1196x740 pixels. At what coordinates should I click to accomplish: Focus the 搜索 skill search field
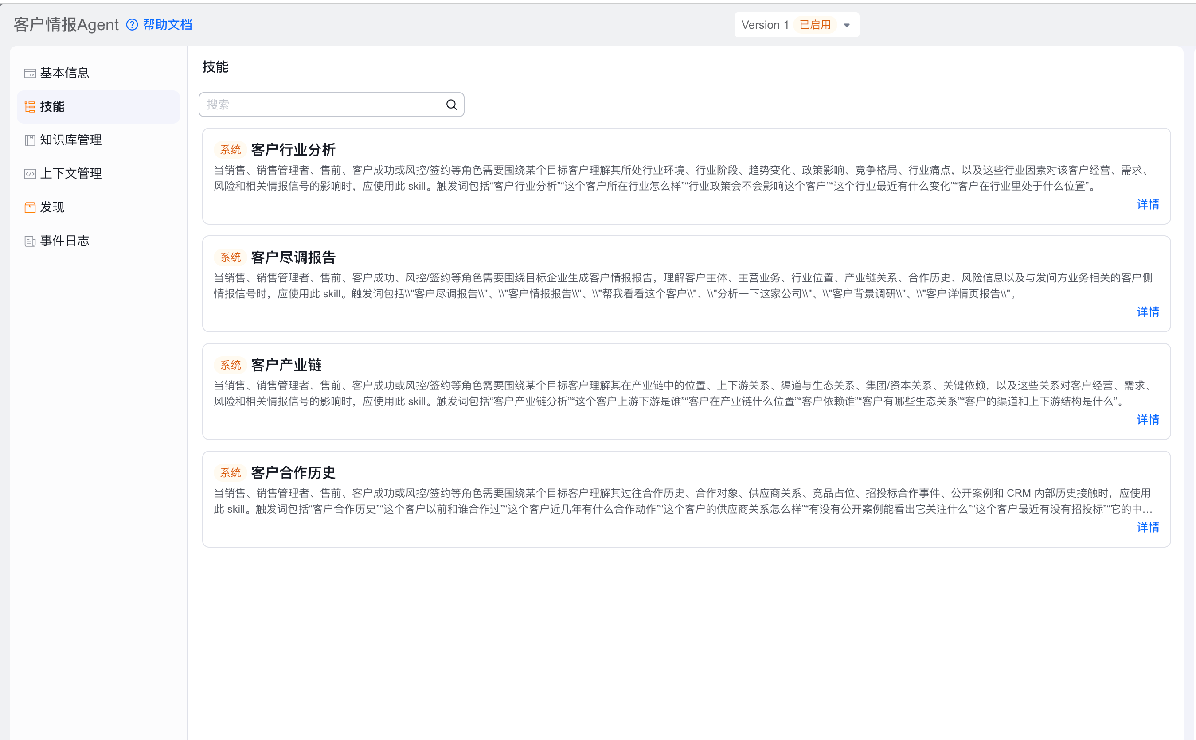[x=332, y=105]
